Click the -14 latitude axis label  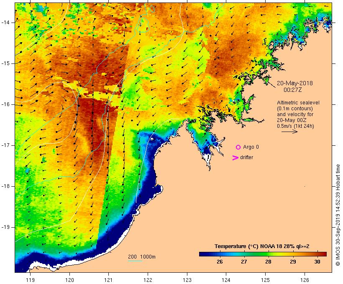click(x=5, y=23)
